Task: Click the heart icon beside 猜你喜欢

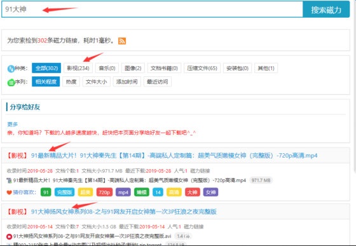Action: click(9, 193)
